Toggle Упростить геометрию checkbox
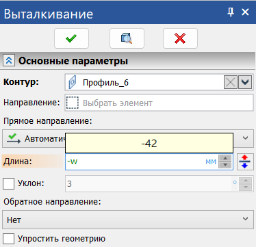The width and height of the screenshot is (256, 247). (8, 239)
